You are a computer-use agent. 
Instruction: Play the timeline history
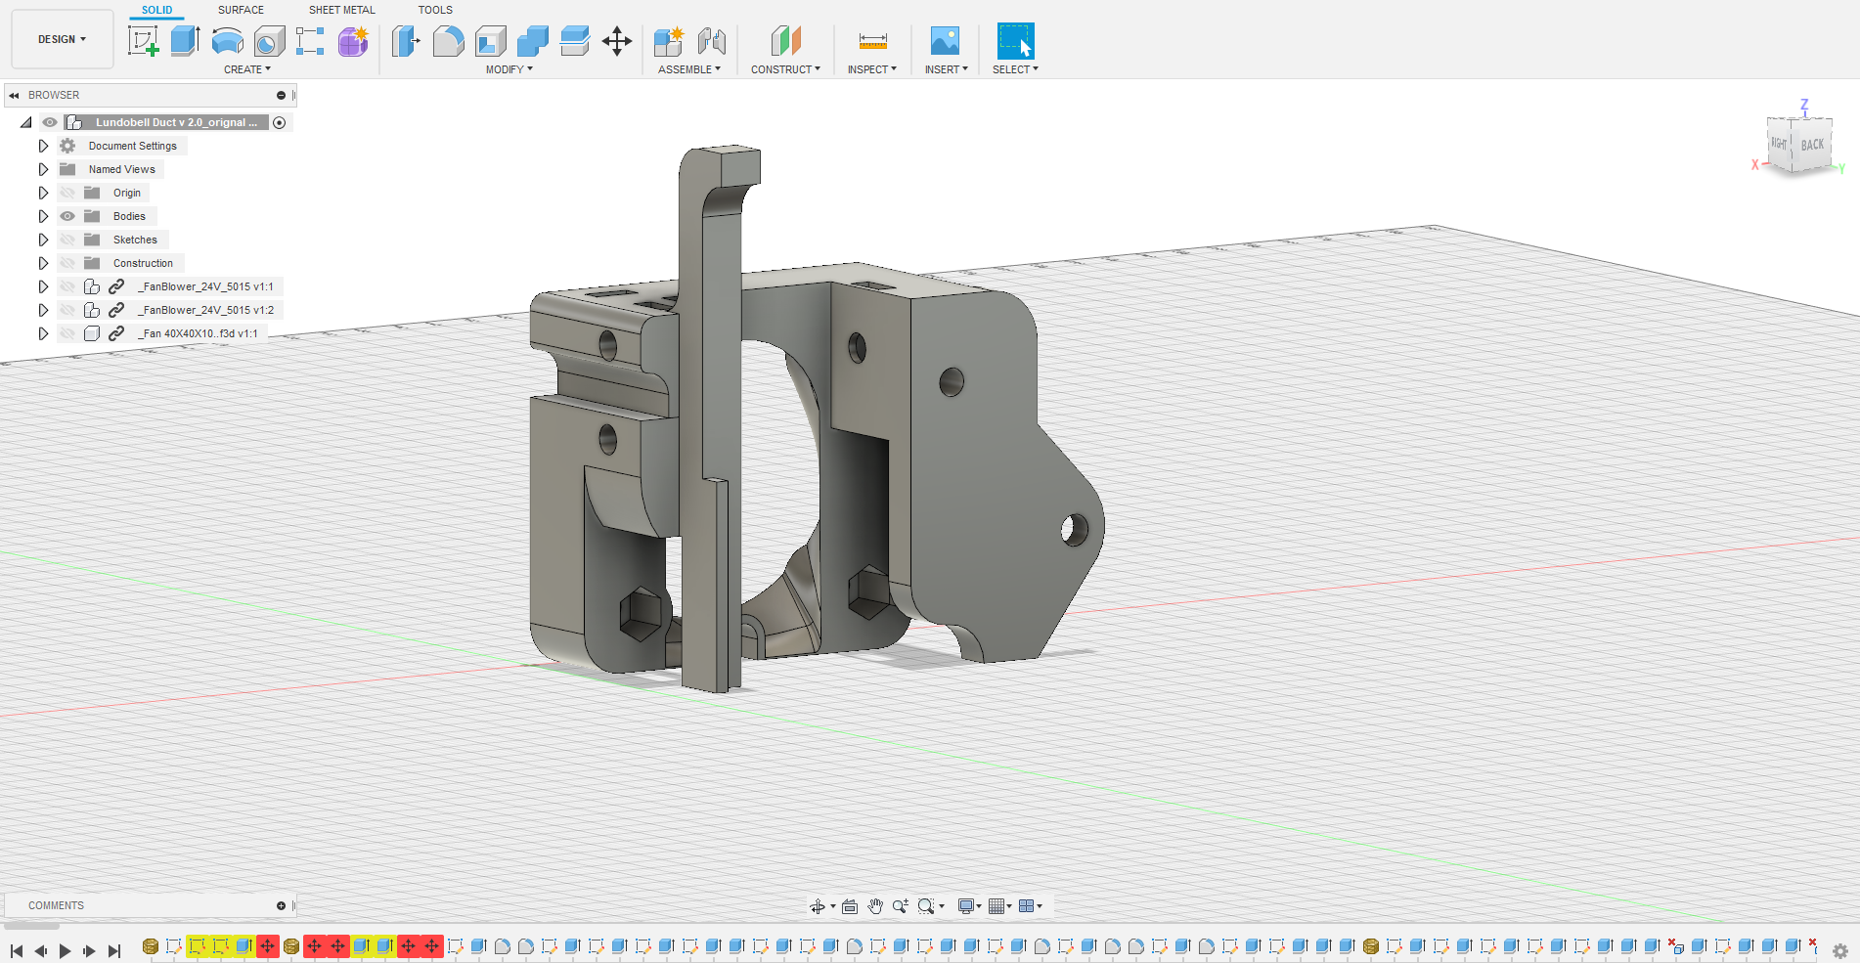click(66, 950)
